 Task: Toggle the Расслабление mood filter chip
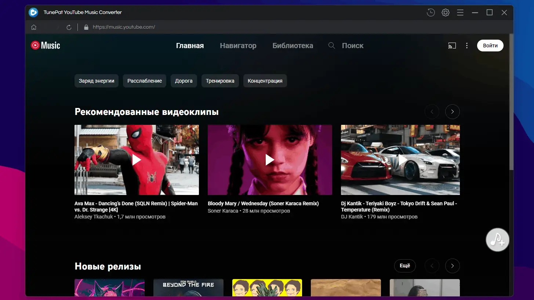coord(144,80)
